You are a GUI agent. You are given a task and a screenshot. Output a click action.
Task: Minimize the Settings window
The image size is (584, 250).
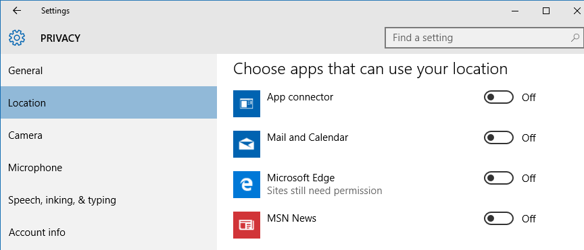pos(516,11)
